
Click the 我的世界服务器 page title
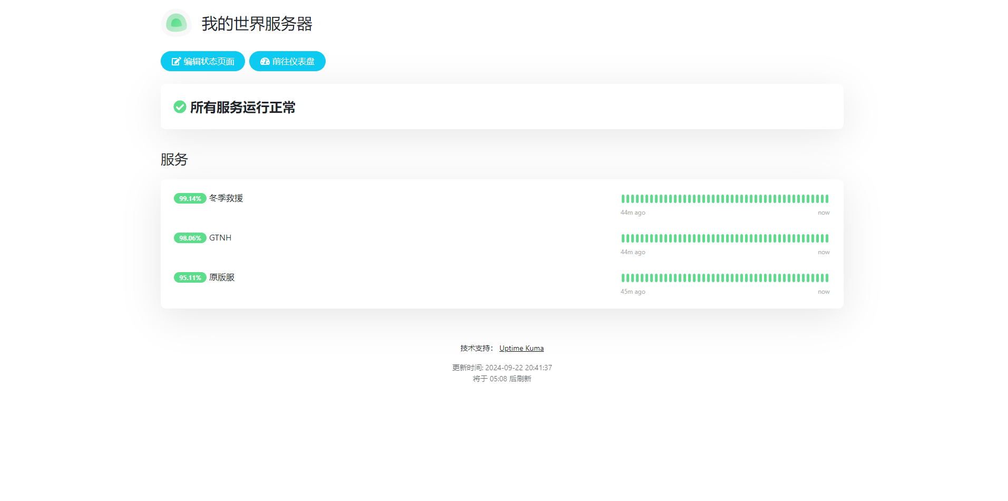[257, 24]
